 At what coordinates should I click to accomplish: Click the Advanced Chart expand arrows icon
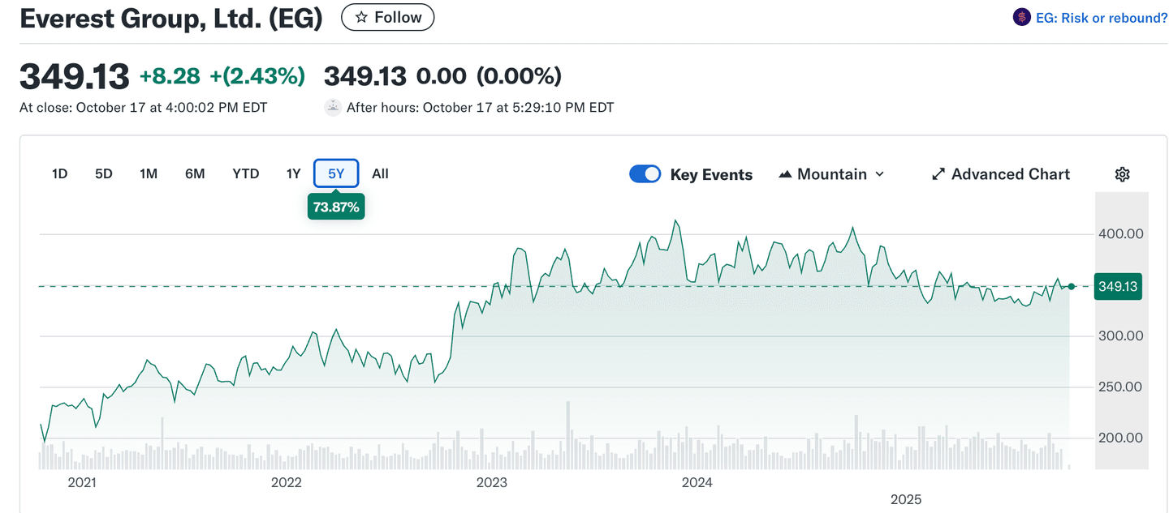point(938,174)
